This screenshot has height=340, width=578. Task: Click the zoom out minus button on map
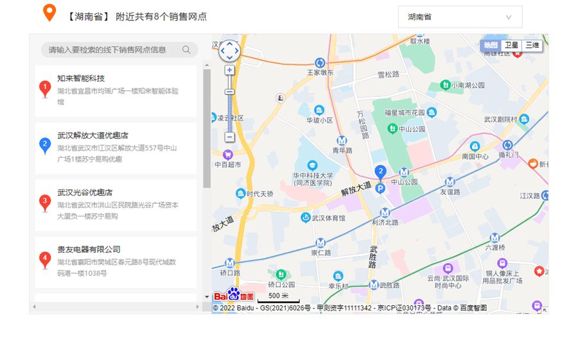coord(230,137)
